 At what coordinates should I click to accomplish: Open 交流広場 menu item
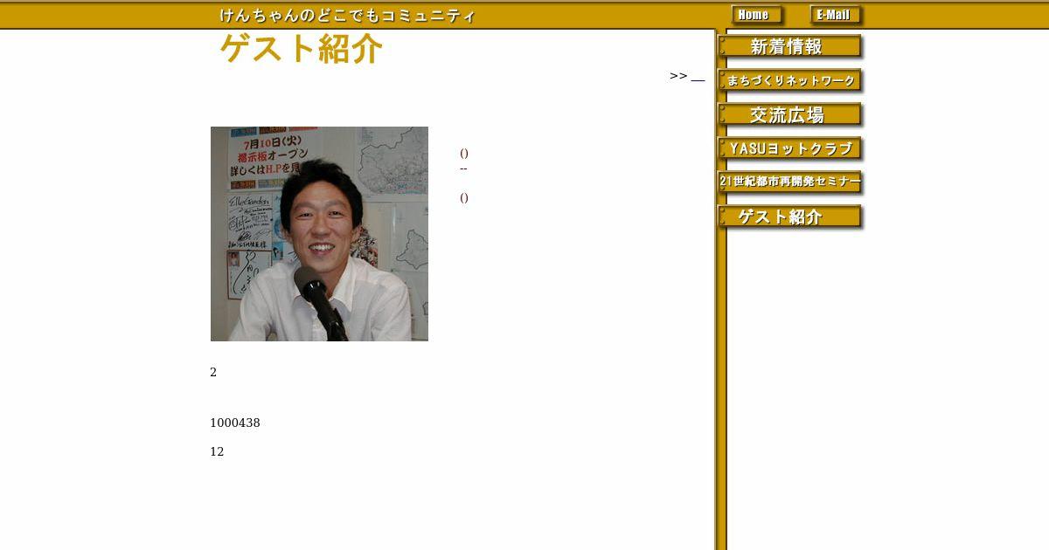point(790,115)
